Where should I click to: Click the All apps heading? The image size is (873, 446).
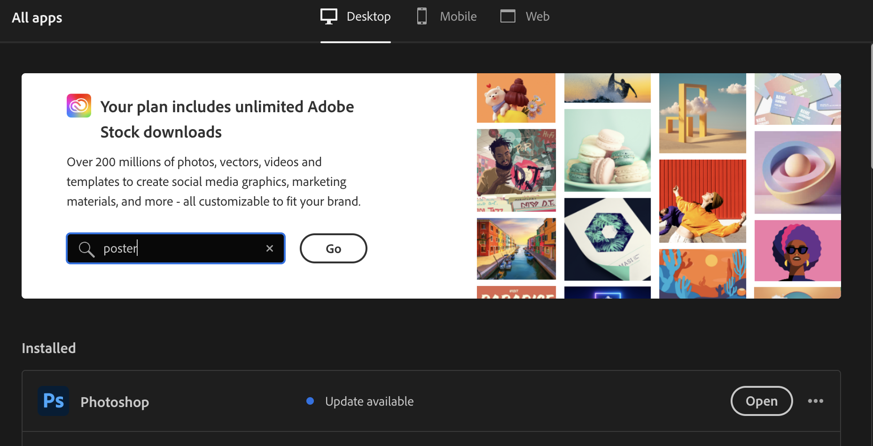pos(37,17)
